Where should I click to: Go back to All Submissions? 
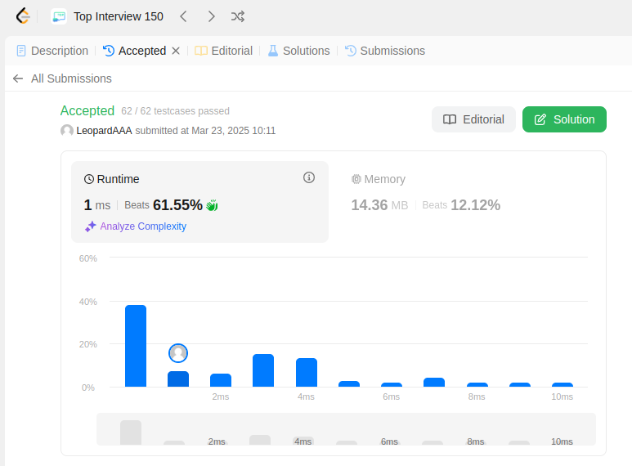71,78
